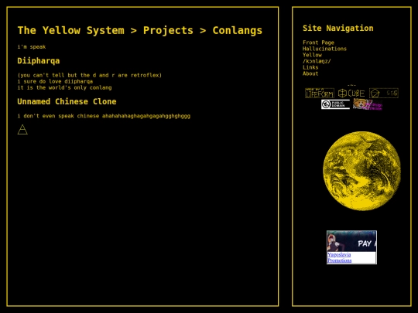Image resolution: width=418 pixels, height=313 pixels.
Task: Click the text 'i'm speak'
Action: coord(32,47)
